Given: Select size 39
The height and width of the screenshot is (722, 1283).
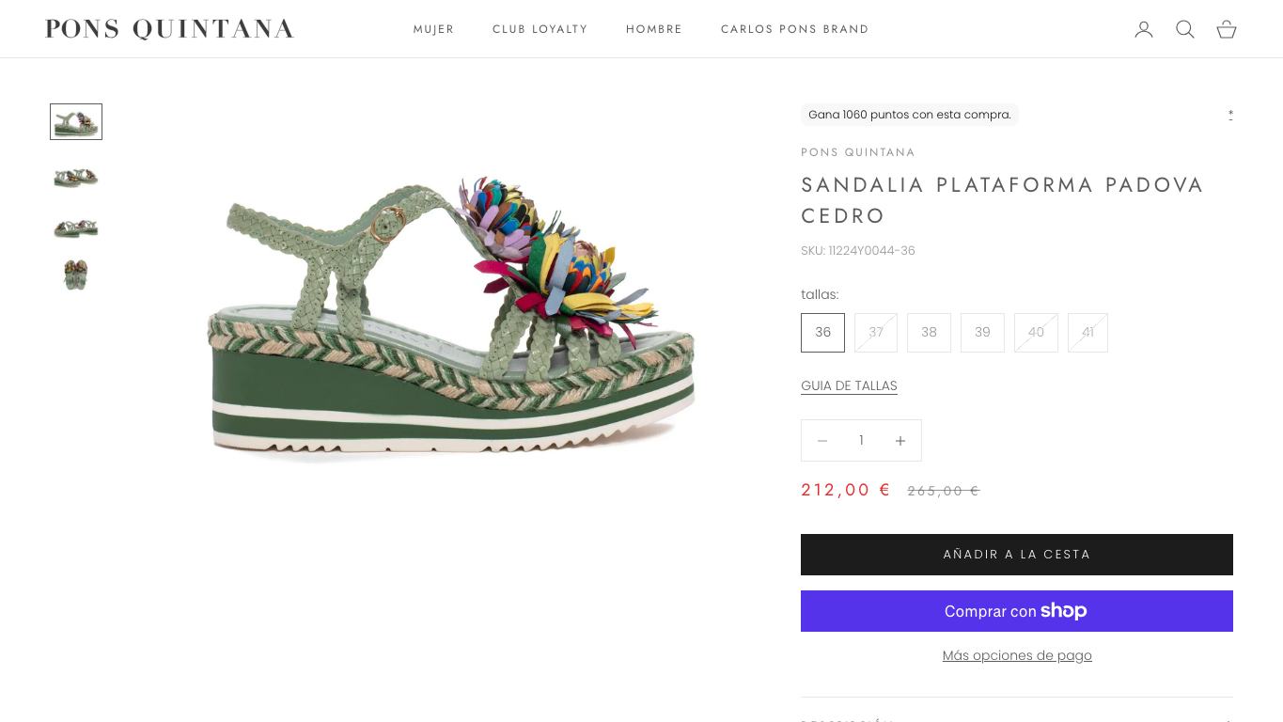Looking at the screenshot, I should point(982,333).
